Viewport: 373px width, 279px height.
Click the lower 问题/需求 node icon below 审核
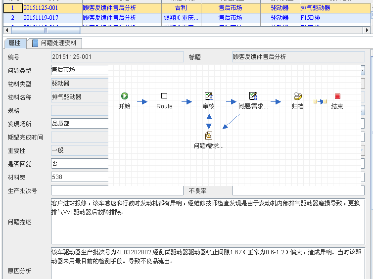[209, 136]
